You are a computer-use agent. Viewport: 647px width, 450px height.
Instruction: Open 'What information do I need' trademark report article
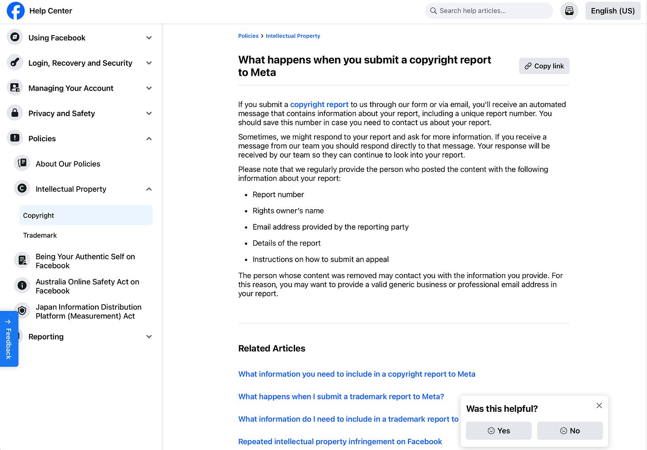[348, 419]
